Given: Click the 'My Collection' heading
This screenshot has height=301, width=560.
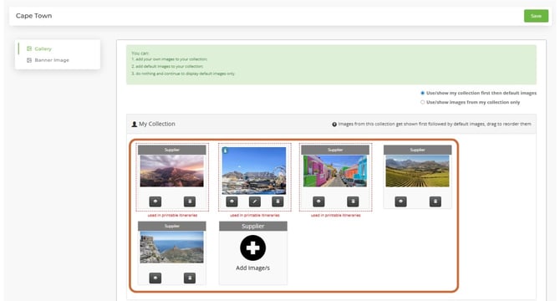Looking at the screenshot, I should [157, 124].
